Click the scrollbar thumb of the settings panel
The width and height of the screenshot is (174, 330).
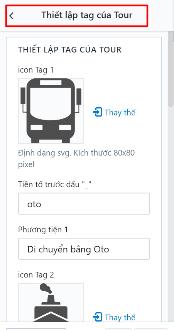[171, 69]
